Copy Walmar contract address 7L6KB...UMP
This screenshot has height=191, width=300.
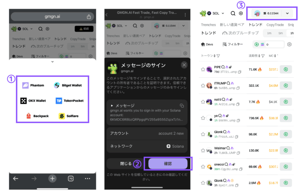tap(238, 153)
